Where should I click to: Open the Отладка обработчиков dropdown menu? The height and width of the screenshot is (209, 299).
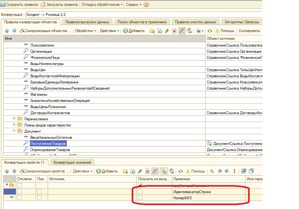click(x=102, y=5)
